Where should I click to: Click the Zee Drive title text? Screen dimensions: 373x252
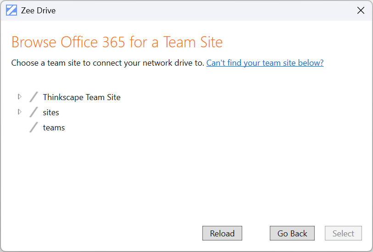[38, 11]
